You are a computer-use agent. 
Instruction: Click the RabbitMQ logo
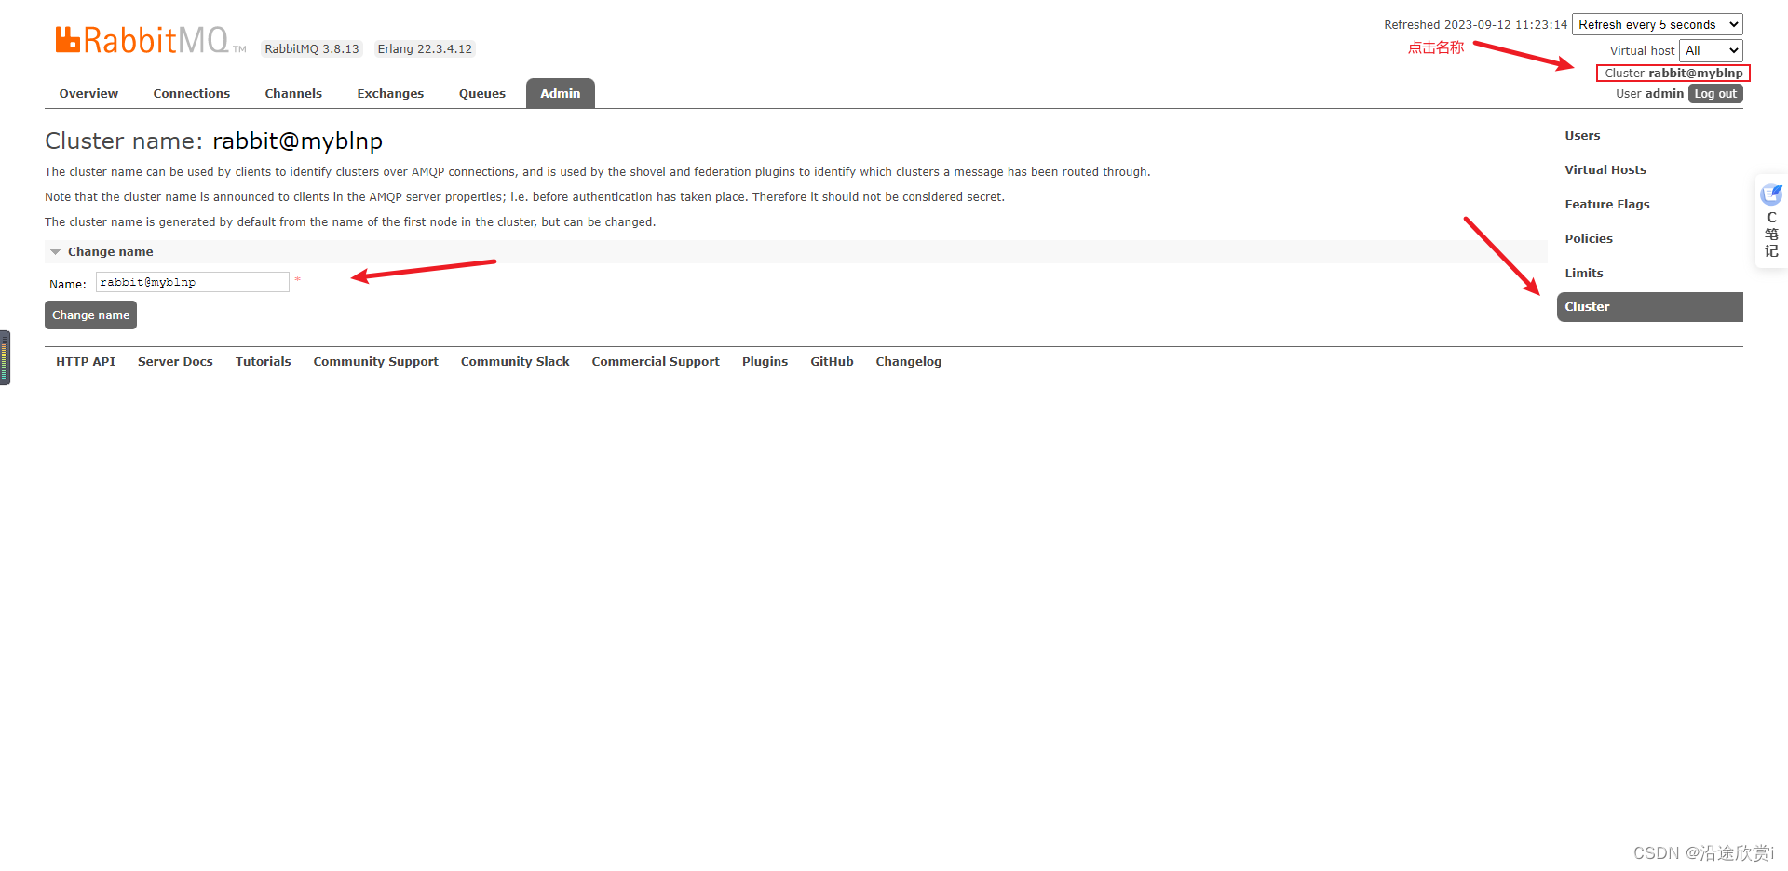[144, 37]
